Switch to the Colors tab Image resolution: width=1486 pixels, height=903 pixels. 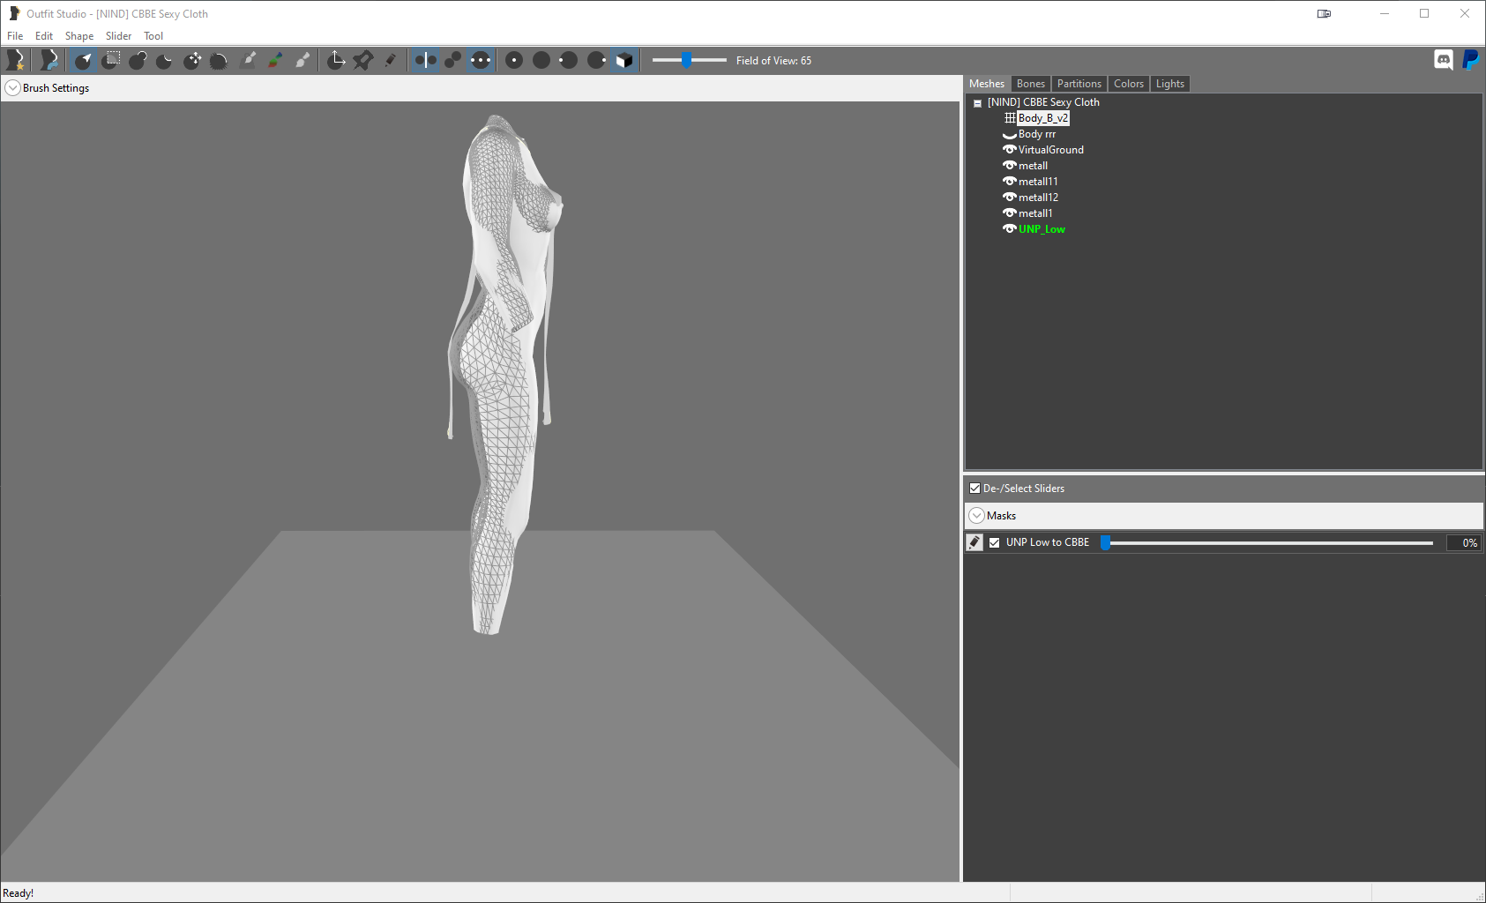1128,84
